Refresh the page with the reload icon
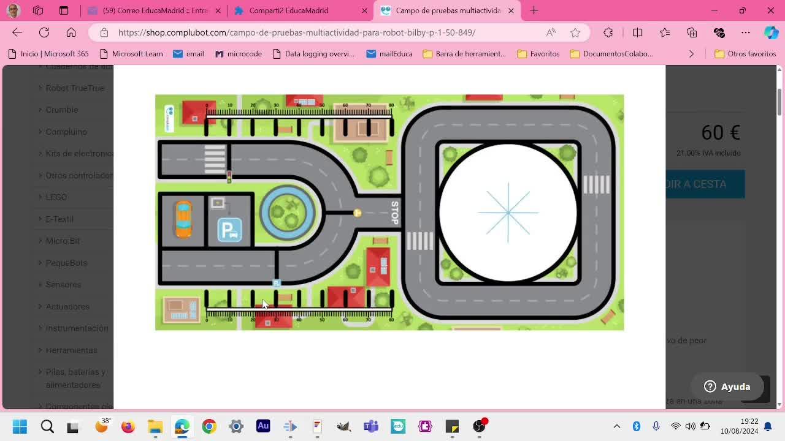Viewport: 785px width, 441px height. pos(44,32)
